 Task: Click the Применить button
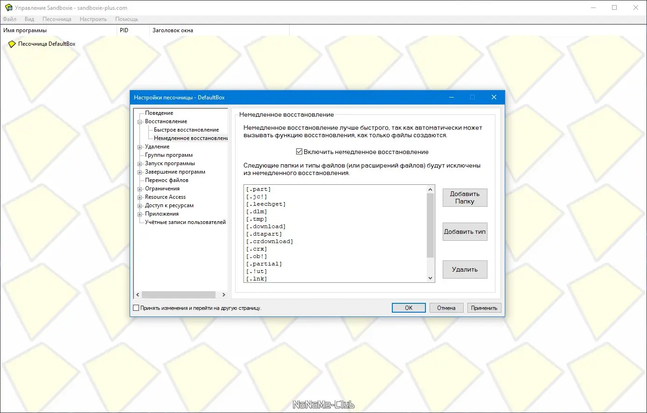[484, 308]
